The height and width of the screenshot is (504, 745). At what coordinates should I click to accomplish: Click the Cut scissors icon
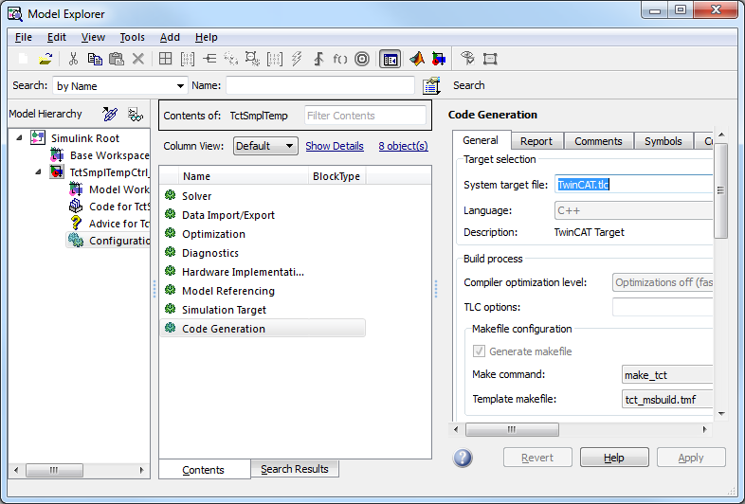(x=73, y=59)
